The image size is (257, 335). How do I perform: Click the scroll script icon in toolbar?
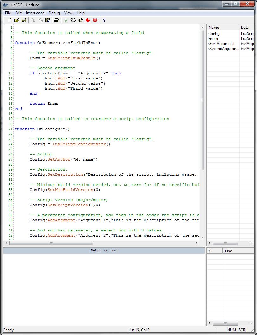click(x=80, y=20)
